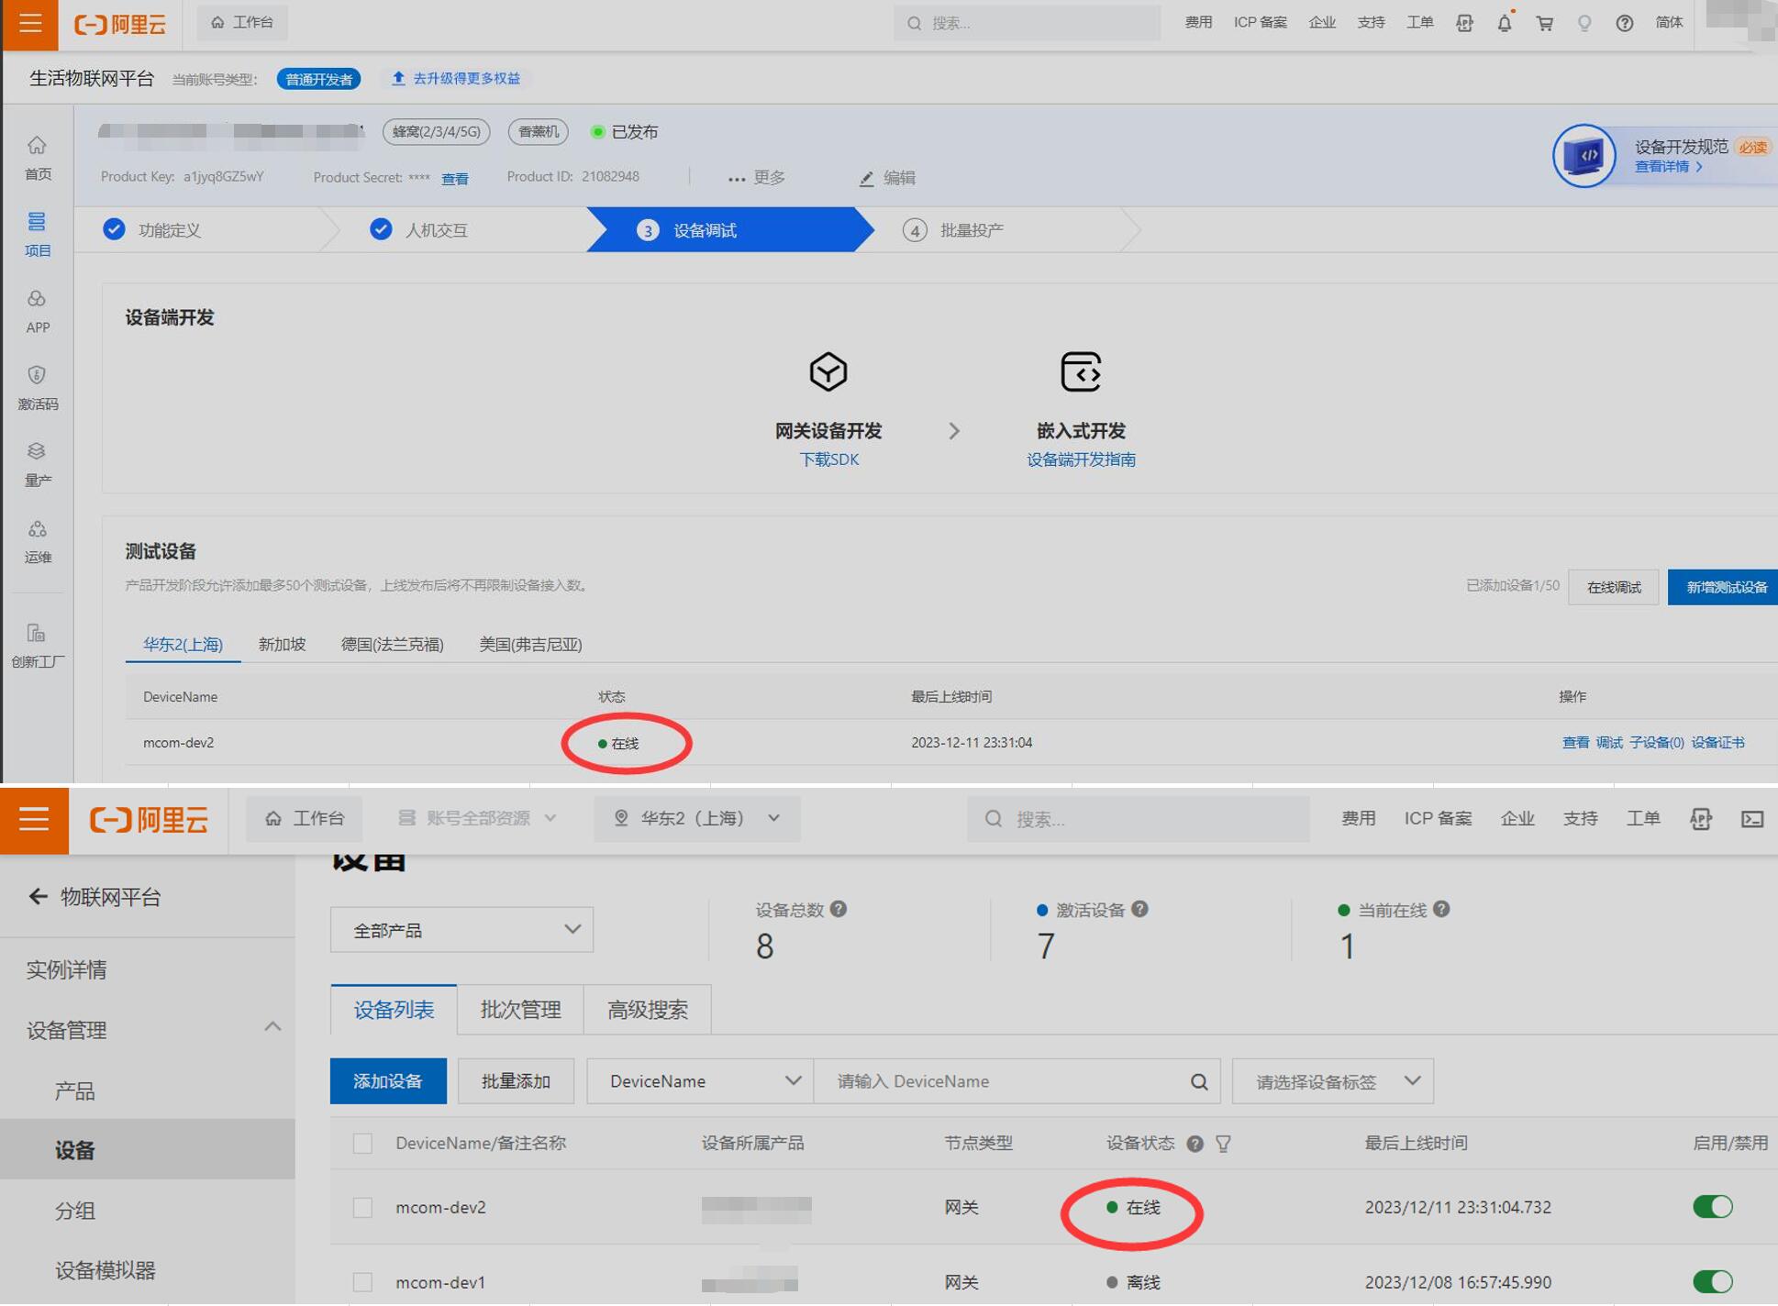Open APP section in the left sidebar
Viewport: 1778px width, 1306px height.
38,312
